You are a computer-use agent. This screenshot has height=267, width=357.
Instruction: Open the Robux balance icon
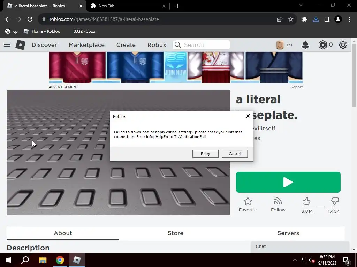click(322, 45)
